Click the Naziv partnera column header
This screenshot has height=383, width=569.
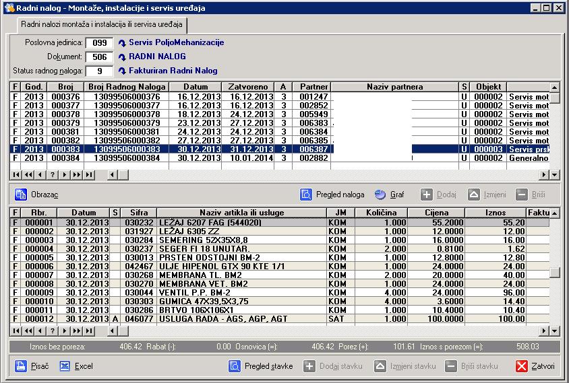click(395, 87)
